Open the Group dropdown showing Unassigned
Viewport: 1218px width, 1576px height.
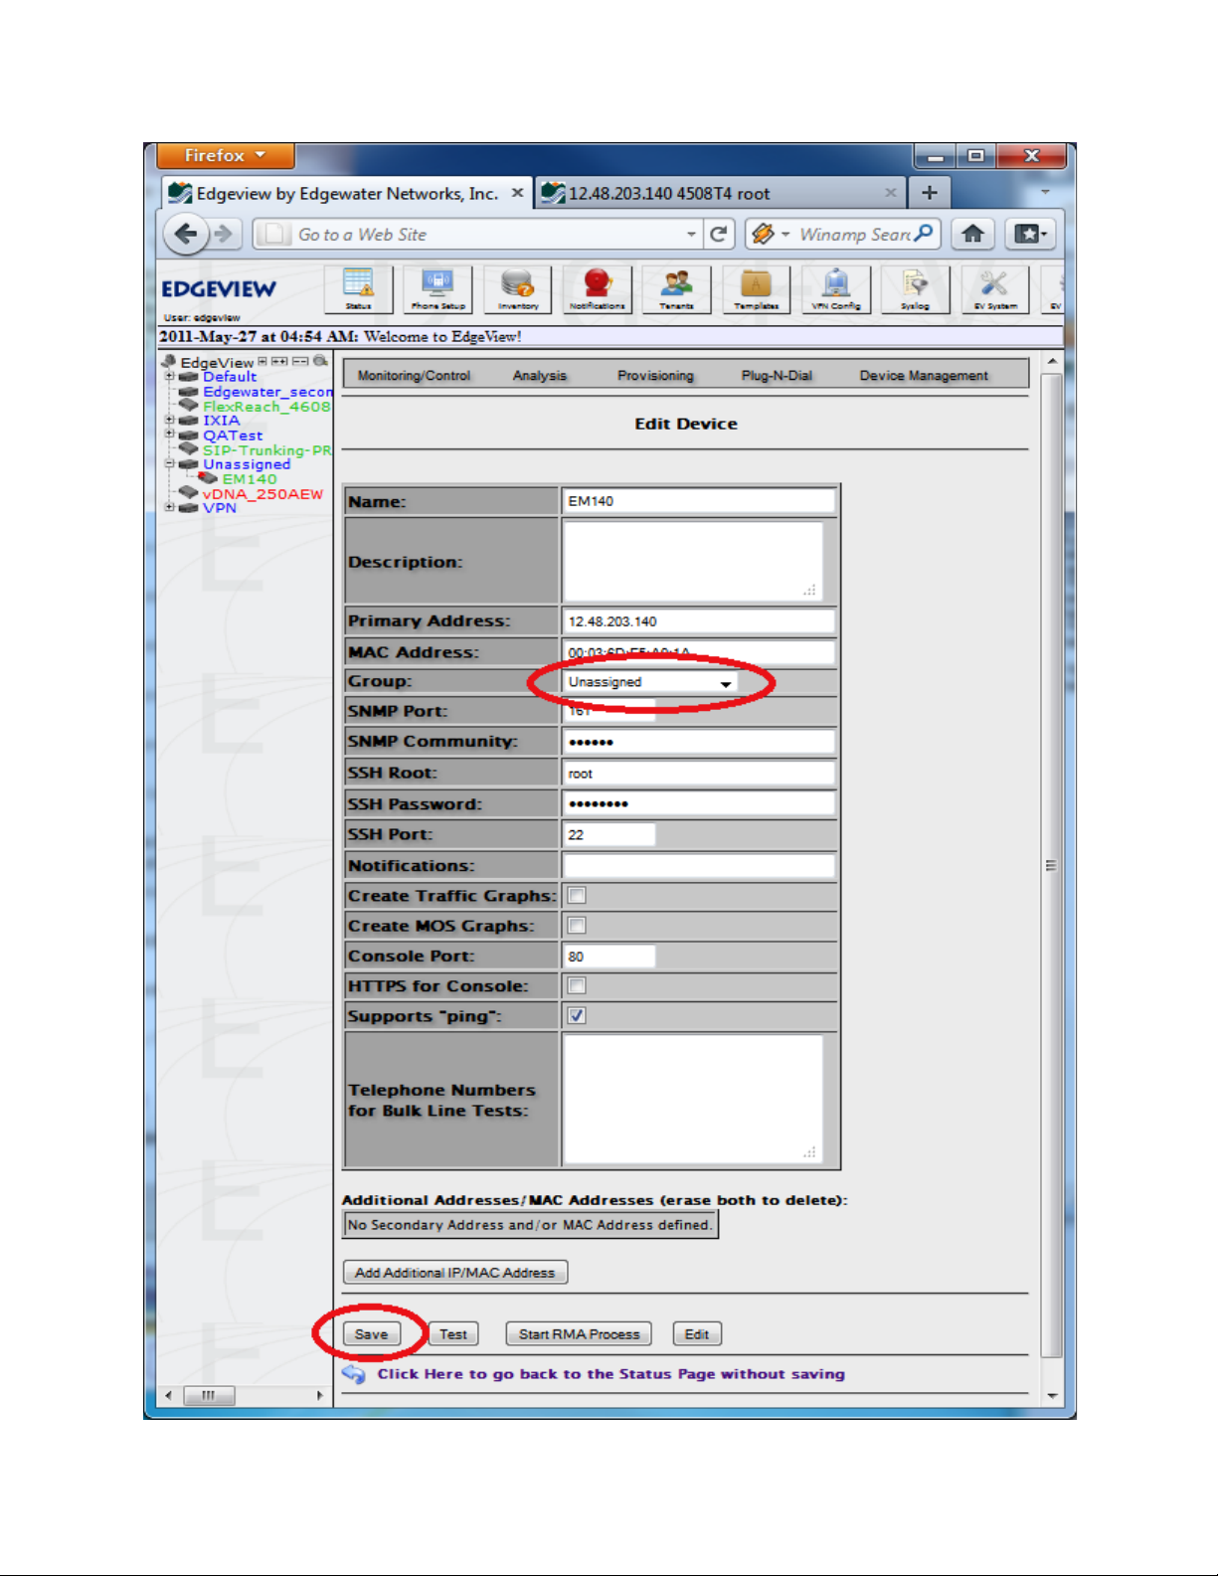coord(650,682)
